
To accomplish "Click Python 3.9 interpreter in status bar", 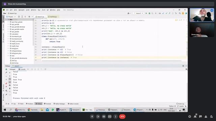I will [172, 106].
